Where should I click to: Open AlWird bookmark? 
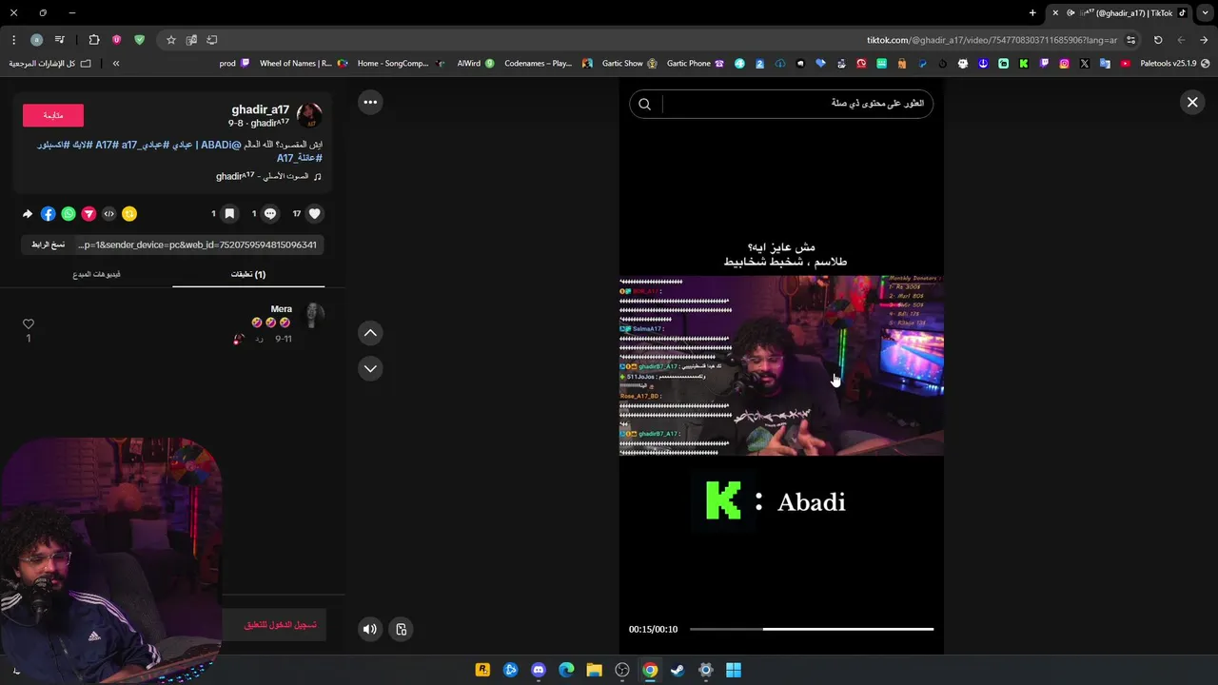pos(476,64)
